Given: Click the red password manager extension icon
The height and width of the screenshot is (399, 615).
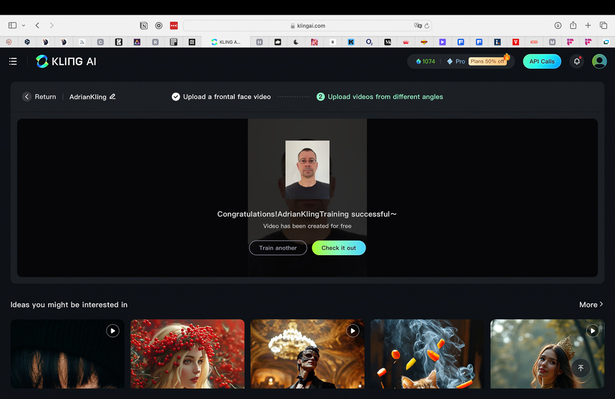Looking at the screenshot, I should 174,25.
